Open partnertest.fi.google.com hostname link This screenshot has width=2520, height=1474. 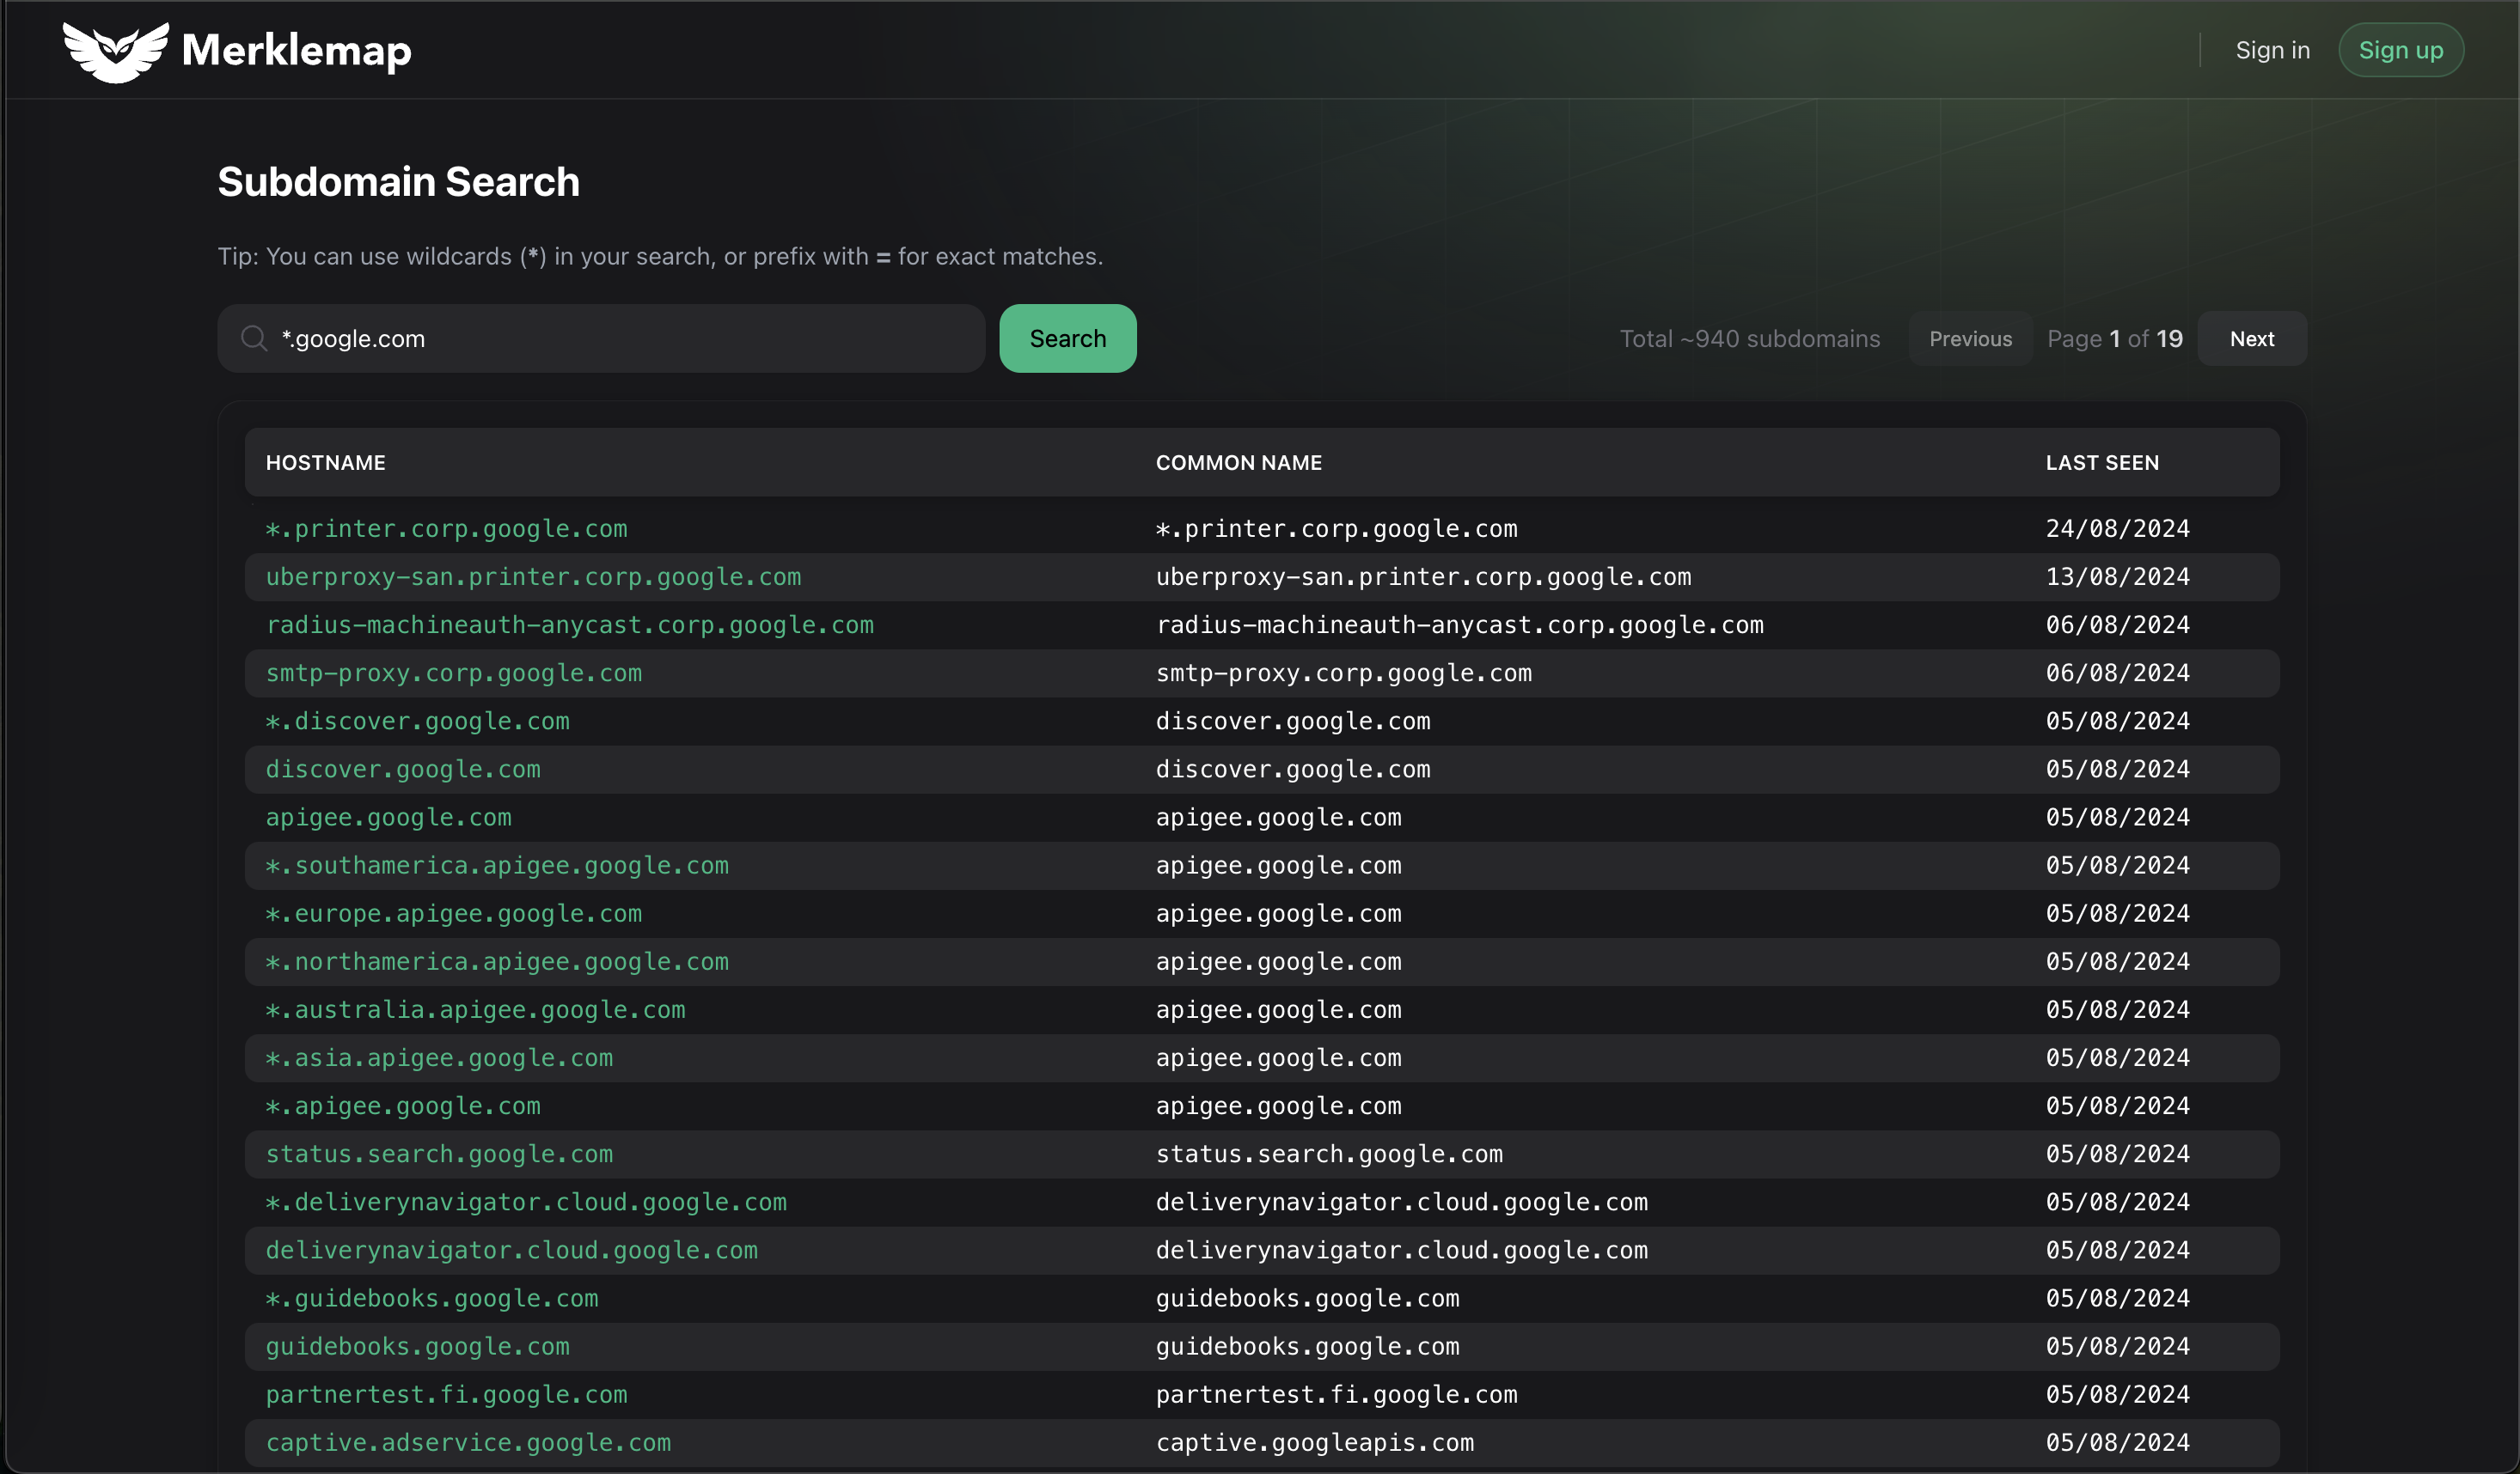tap(446, 1394)
